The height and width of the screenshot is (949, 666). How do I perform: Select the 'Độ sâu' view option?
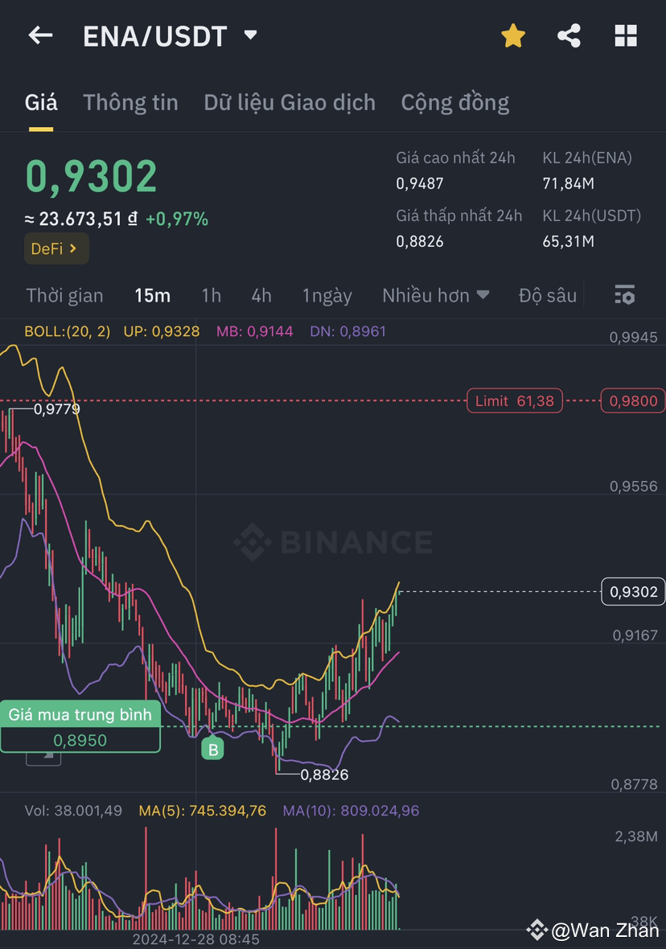[547, 295]
